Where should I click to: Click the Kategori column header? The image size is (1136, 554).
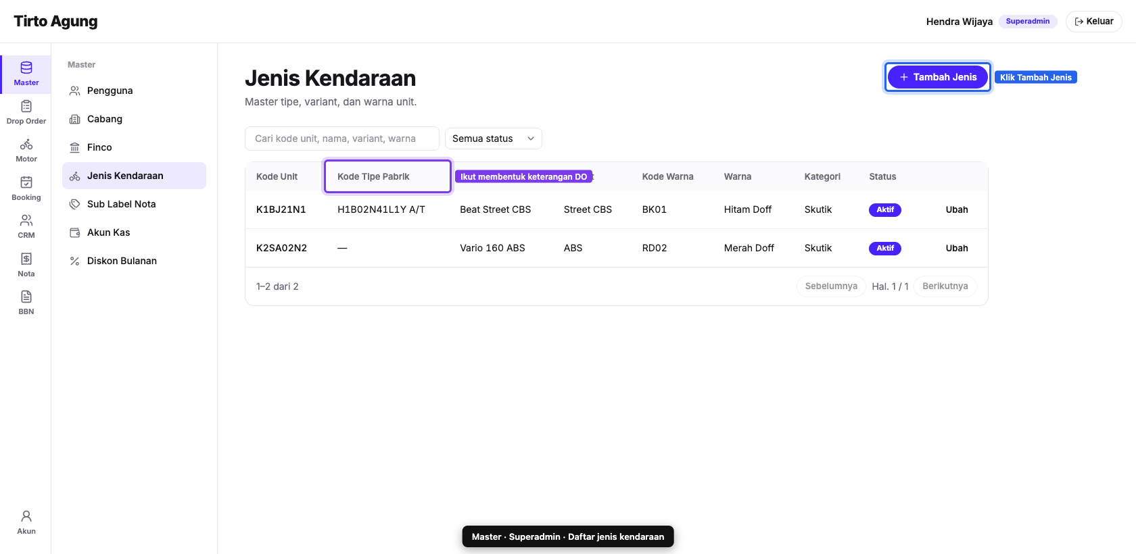point(822,176)
